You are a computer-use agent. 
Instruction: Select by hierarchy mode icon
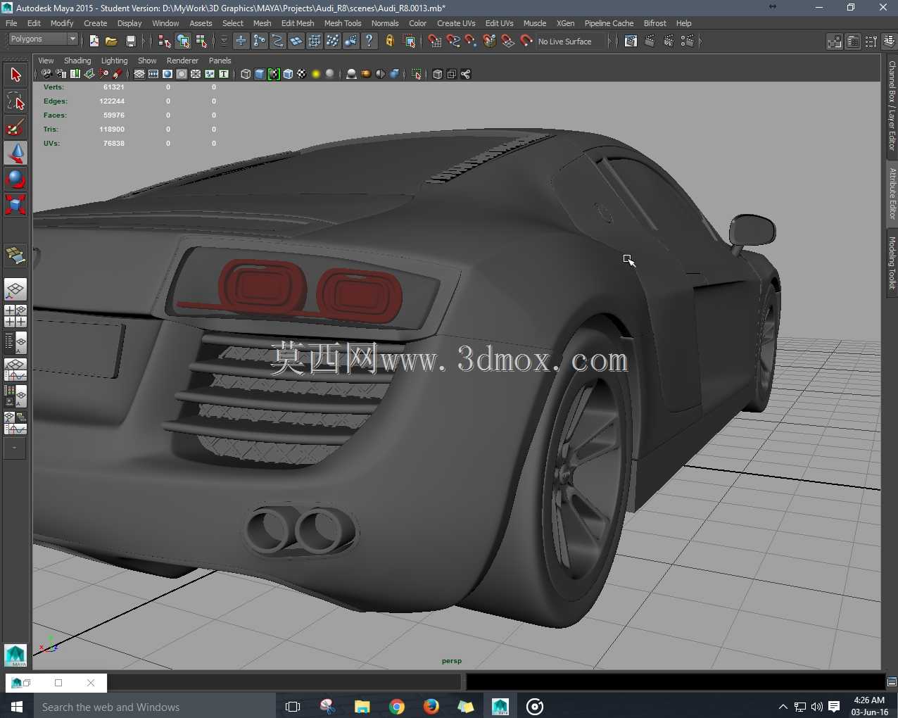point(165,42)
